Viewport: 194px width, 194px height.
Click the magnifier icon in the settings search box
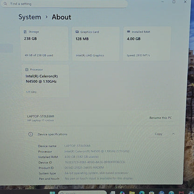point(5,3)
